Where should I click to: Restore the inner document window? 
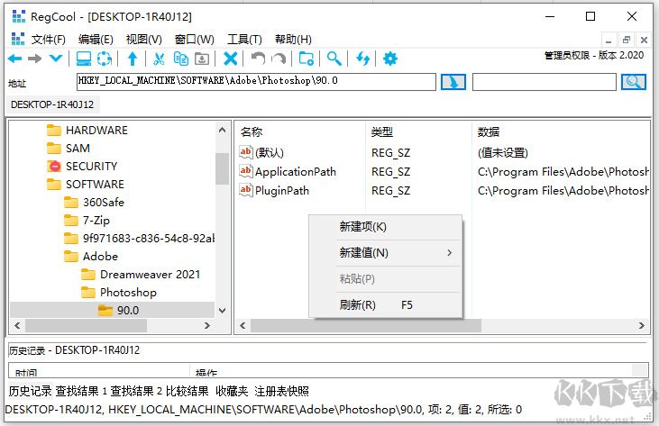pyautogui.click(x=627, y=40)
